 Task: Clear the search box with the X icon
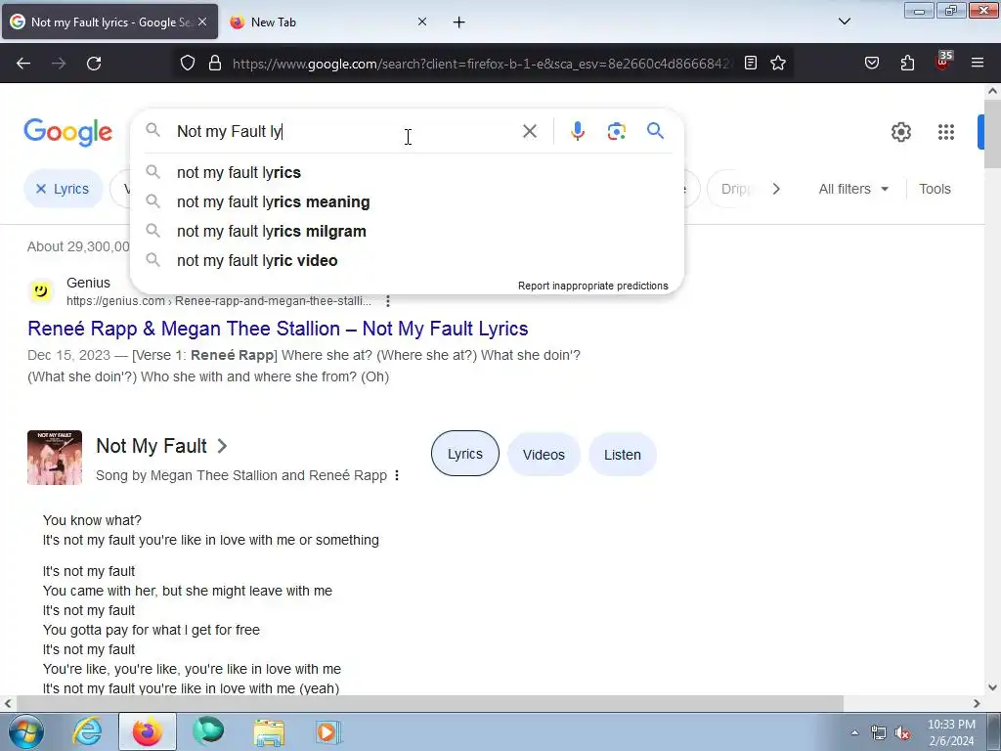(x=529, y=131)
